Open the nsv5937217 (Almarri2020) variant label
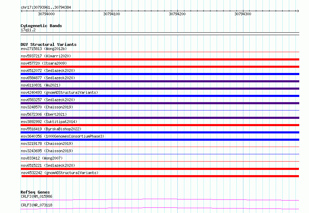Viewport: 309px width, 213px height. [x=46, y=56]
